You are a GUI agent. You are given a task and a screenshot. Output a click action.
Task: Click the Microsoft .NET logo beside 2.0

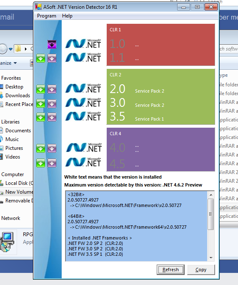coord(83,88)
